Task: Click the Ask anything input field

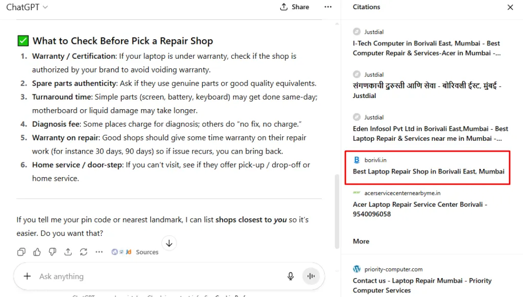Action: coord(153,276)
